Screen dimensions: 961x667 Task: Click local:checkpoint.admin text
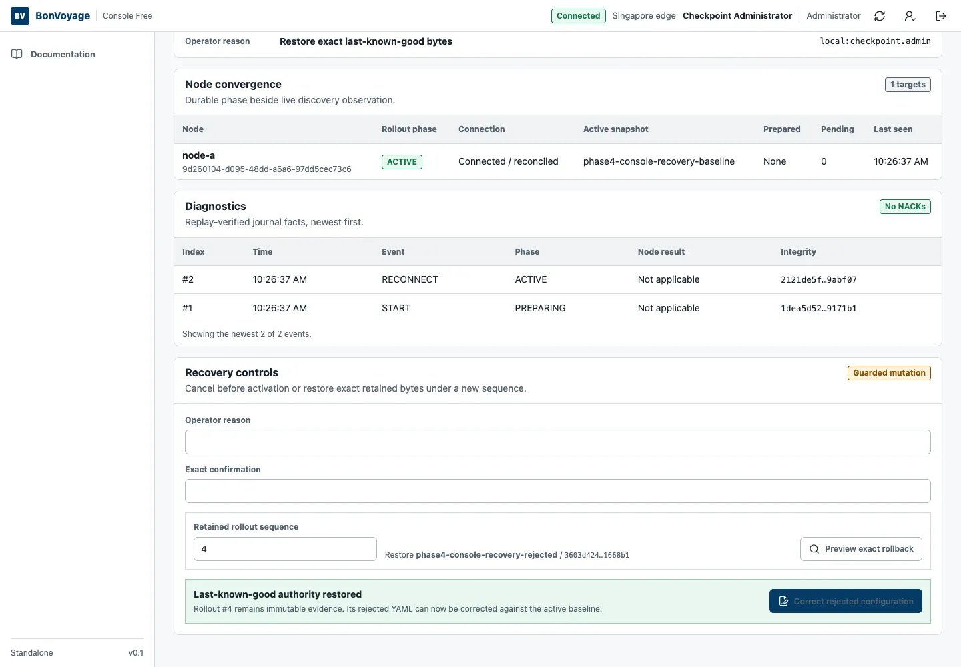875,41
